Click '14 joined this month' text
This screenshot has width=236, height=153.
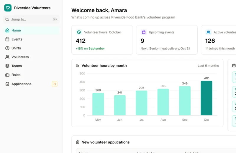click(220, 49)
